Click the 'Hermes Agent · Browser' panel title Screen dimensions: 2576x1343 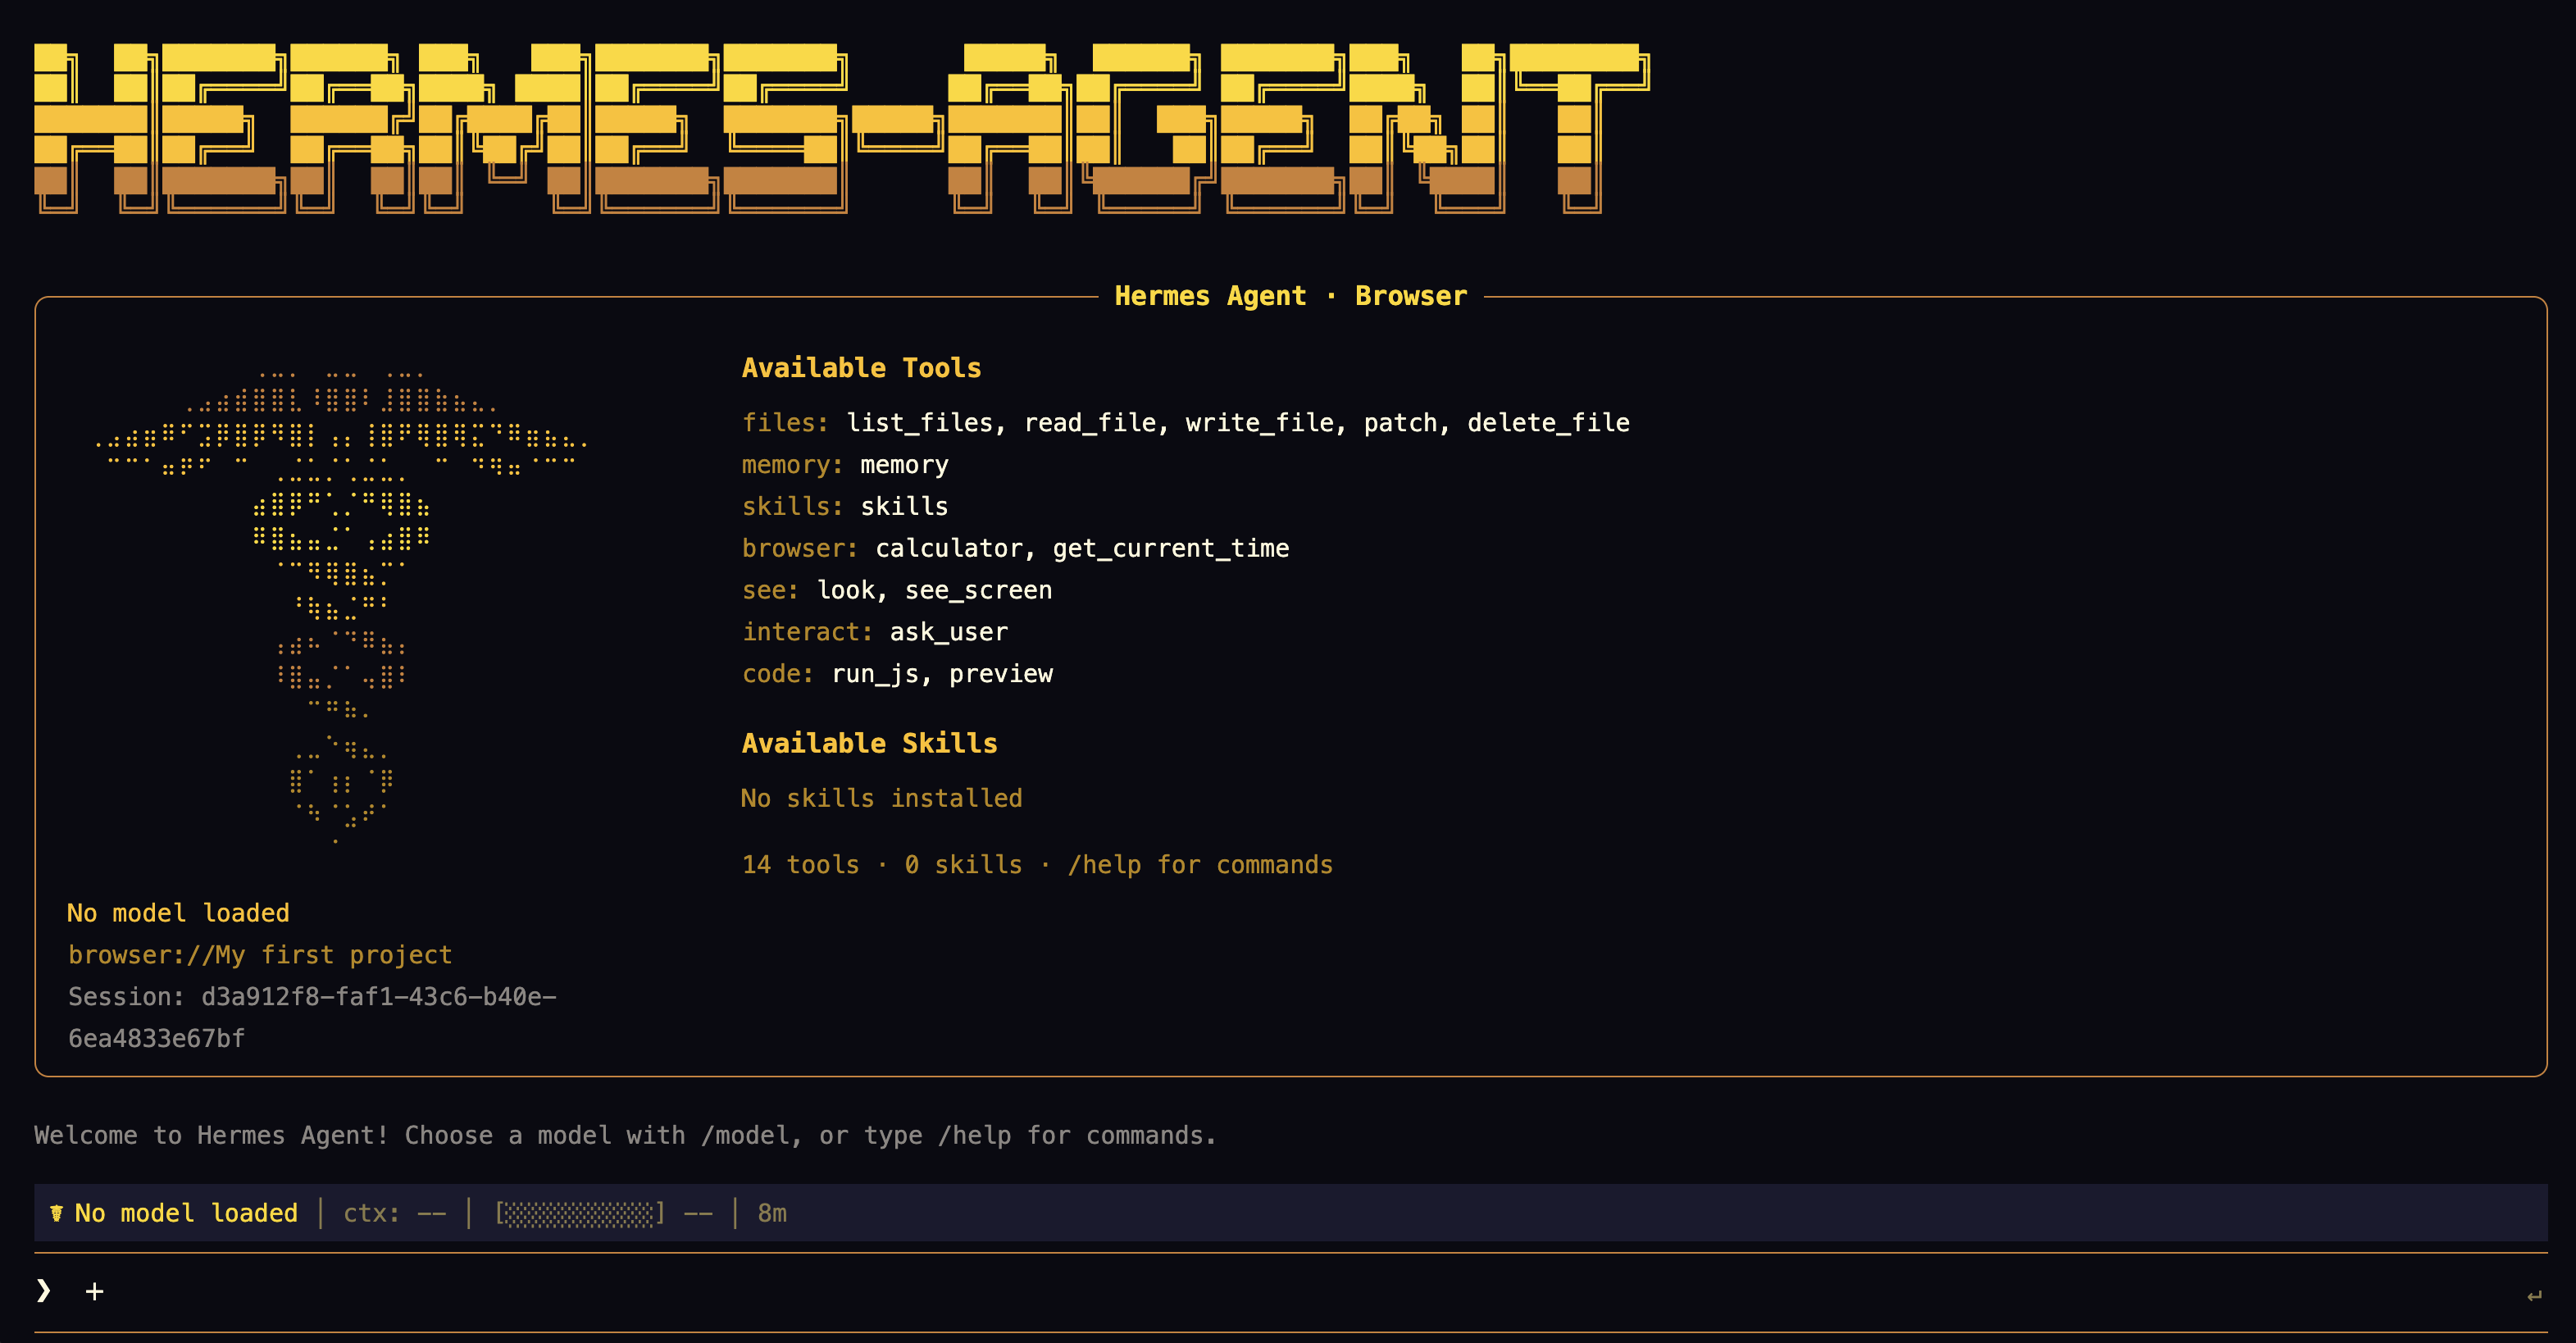pyautogui.click(x=1291, y=296)
